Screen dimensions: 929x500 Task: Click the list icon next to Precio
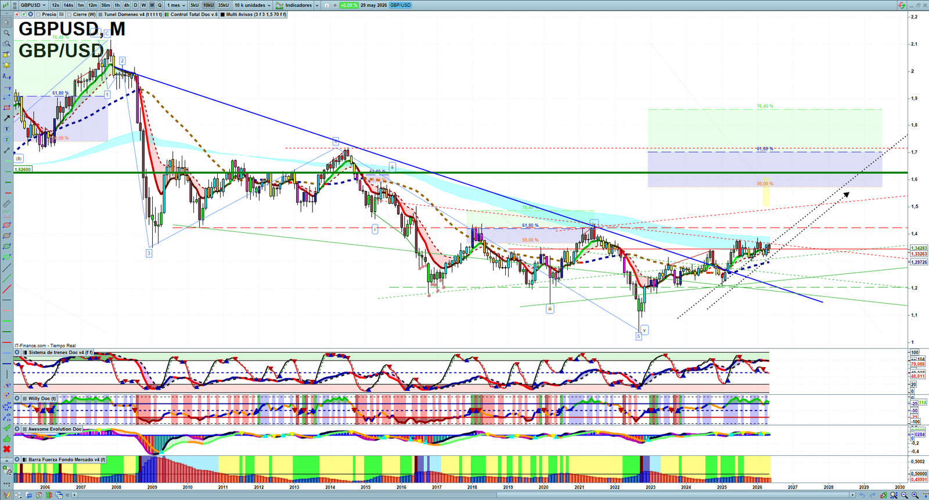pyautogui.click(x=62, y=15)
